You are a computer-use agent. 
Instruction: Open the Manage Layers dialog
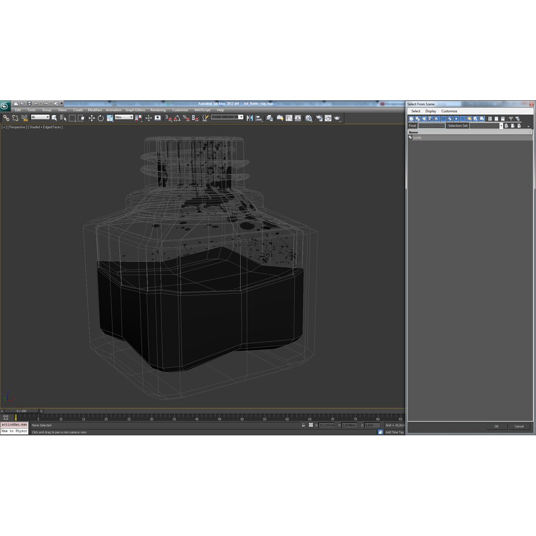(x=269, y=118)
